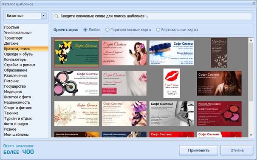Click the search magnifier icon
Viewport: 257px width, 160px height.
[x=56, y=16]
